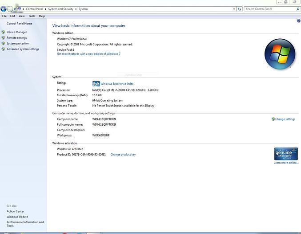Viewport: 301px width, 234px height.
Task: Open the Advanced system settings link
Action: pos(23,49)
